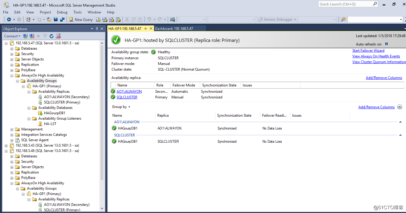Screen dimensions: 406x213
Task: Click the toolbar icon left of search box
Action: pos(343,19)
